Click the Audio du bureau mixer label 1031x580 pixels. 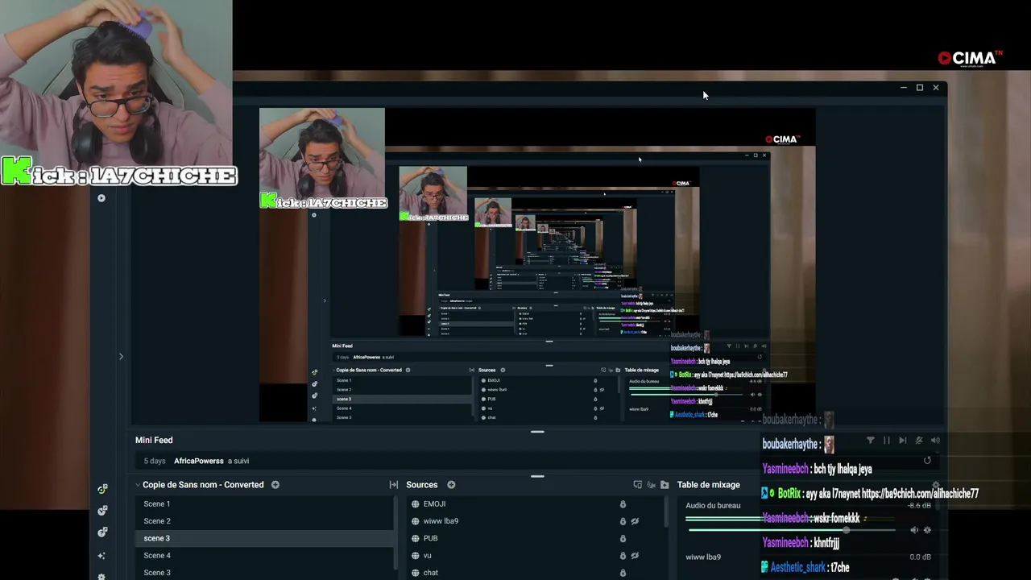(713, 505)
